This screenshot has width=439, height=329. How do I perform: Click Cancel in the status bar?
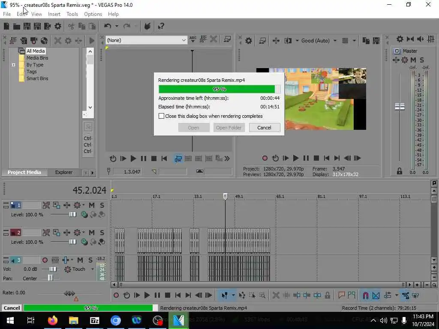point(12,308)
